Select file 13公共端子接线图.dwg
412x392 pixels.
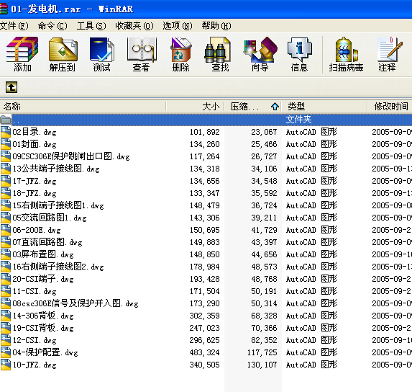click(56, 169)
